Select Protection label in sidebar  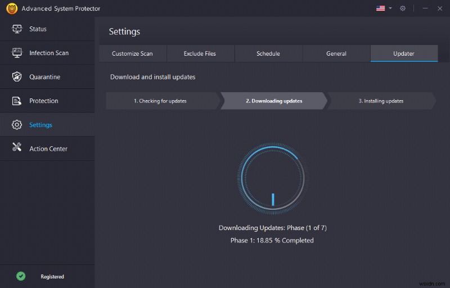coord(44,101)
